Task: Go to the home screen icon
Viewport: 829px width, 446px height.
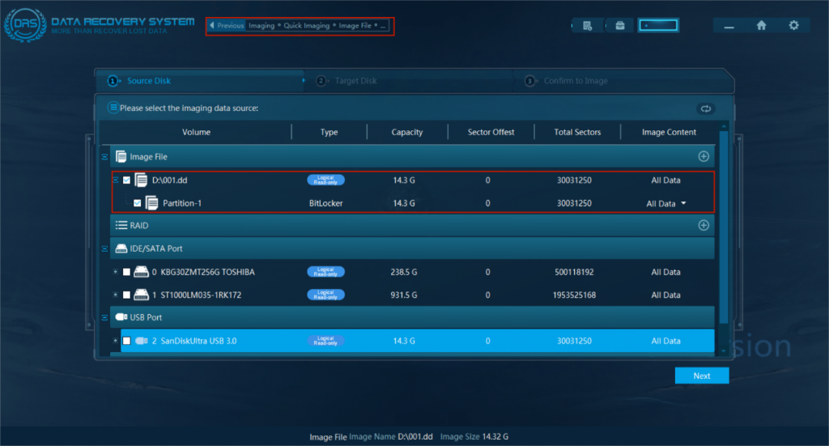Action: tap(761, 25)
